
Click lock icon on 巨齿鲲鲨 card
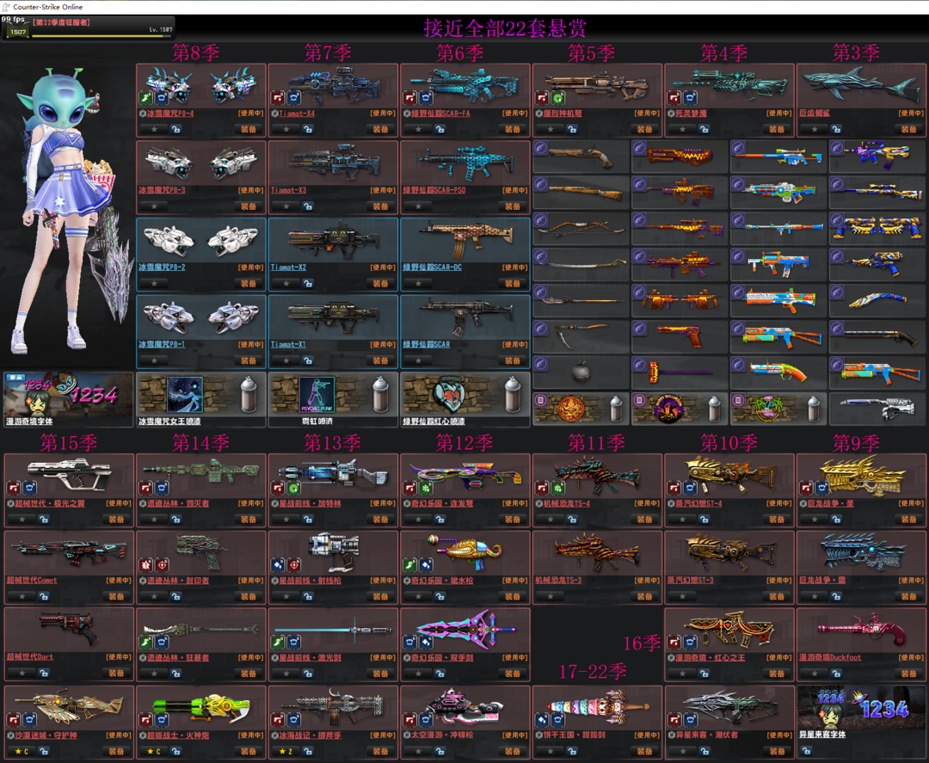tap(836, 128)
